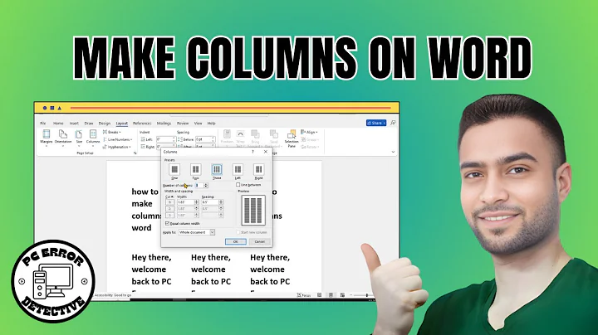Switch to the Design tab
The width and height of the screenshot is (598, 335).
click(x=104, y=124)
